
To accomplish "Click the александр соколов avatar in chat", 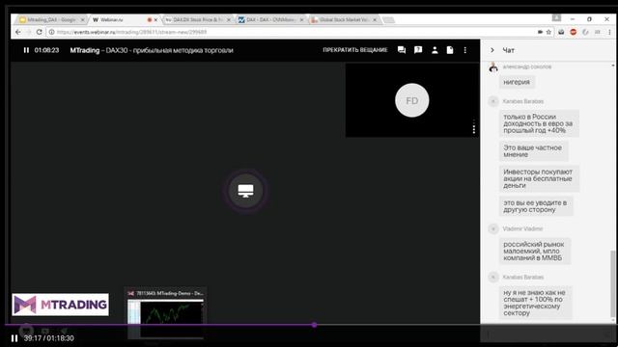I will [x=493, y=67].
